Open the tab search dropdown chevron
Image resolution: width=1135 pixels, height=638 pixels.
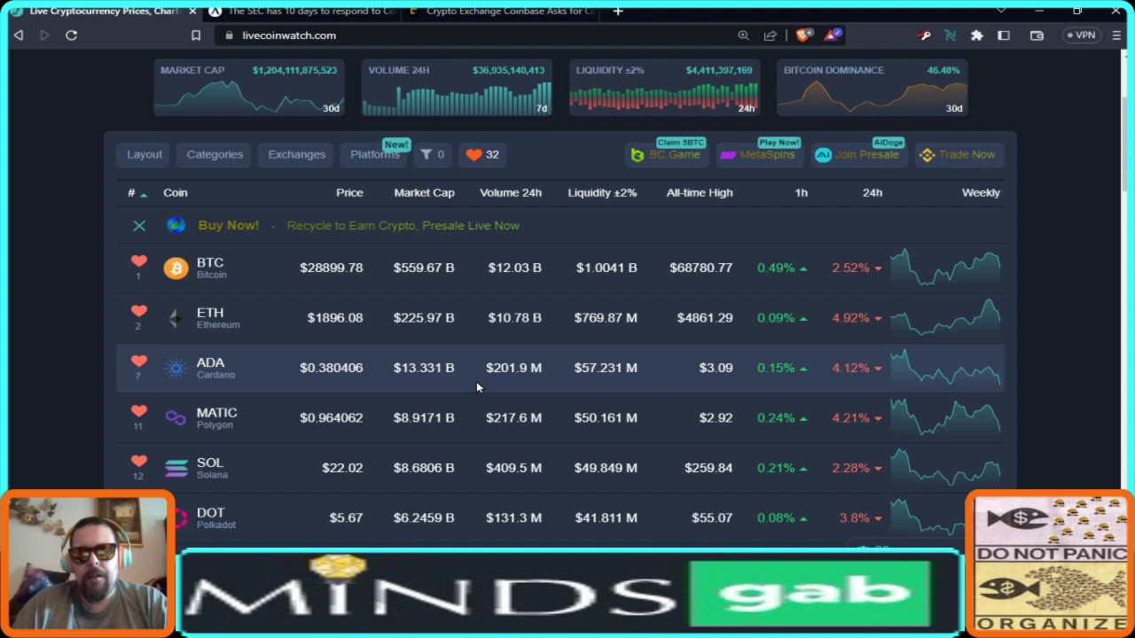[1001, 11]
